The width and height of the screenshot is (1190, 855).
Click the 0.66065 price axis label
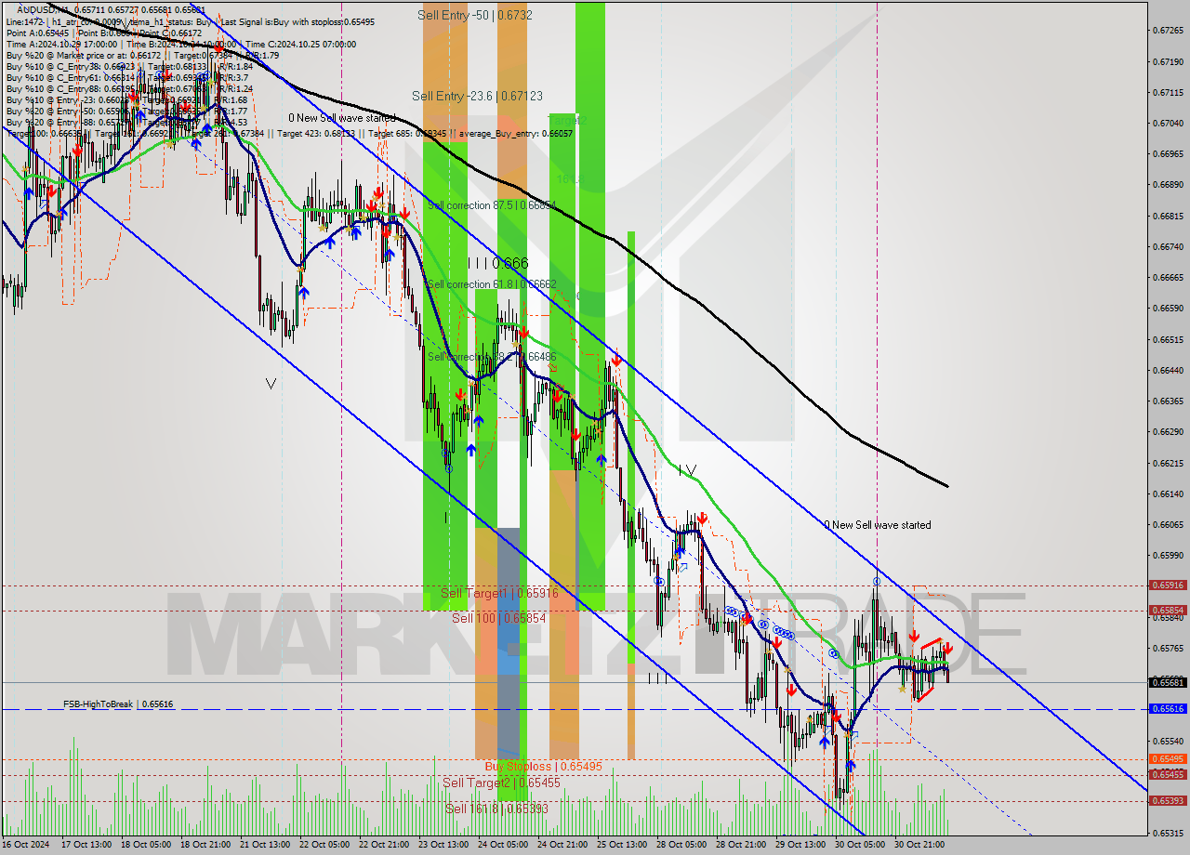[1167, 525]
